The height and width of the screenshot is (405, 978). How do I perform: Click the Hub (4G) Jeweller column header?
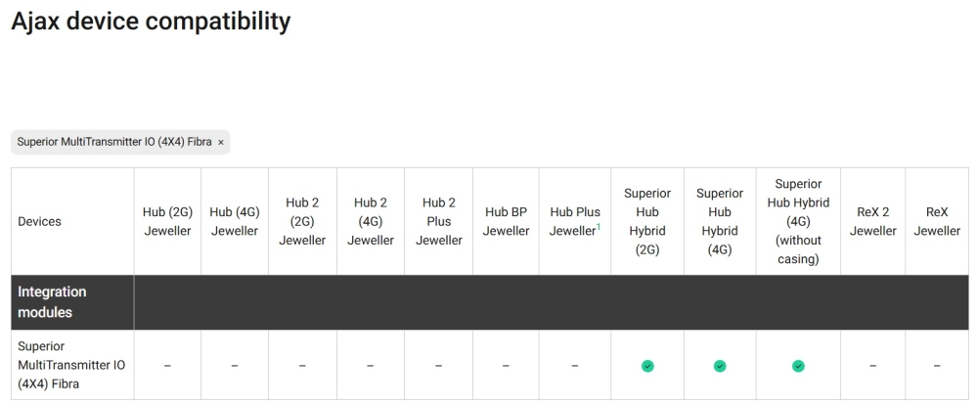235,222
